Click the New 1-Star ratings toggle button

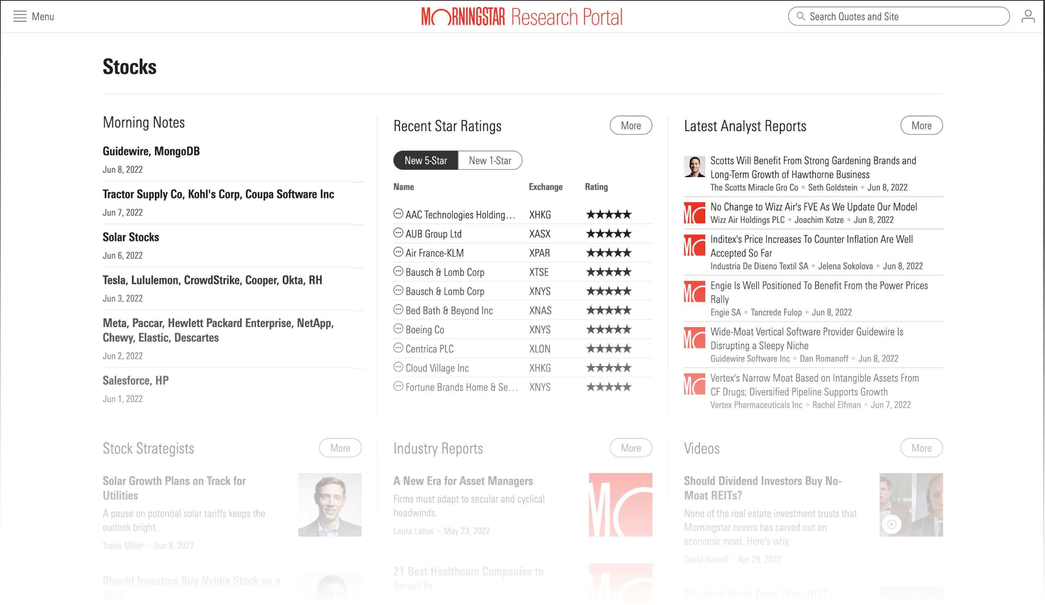(489, 160)
